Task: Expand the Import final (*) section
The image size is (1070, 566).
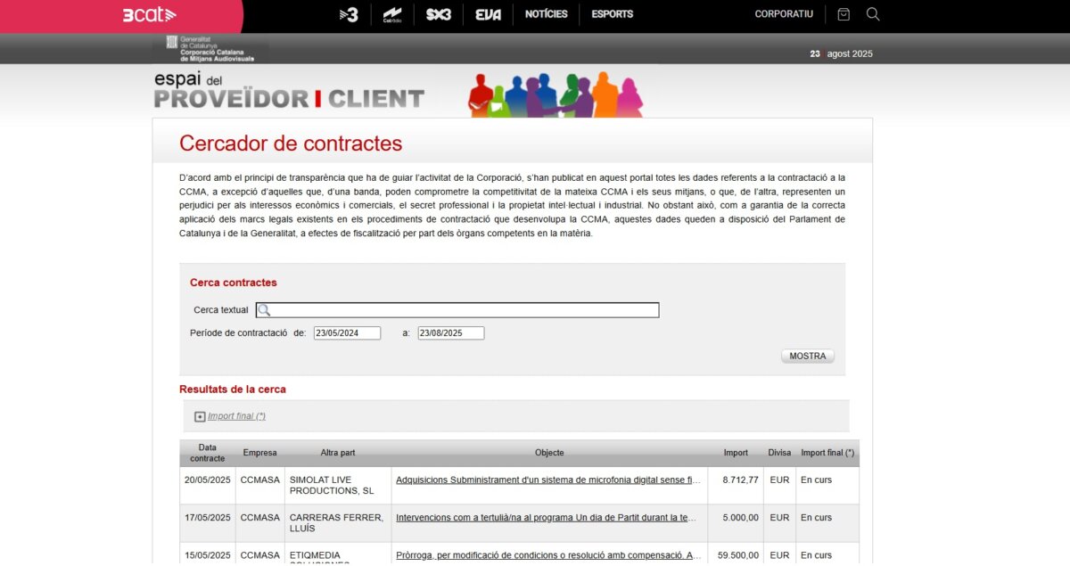Action: point(237,416)
